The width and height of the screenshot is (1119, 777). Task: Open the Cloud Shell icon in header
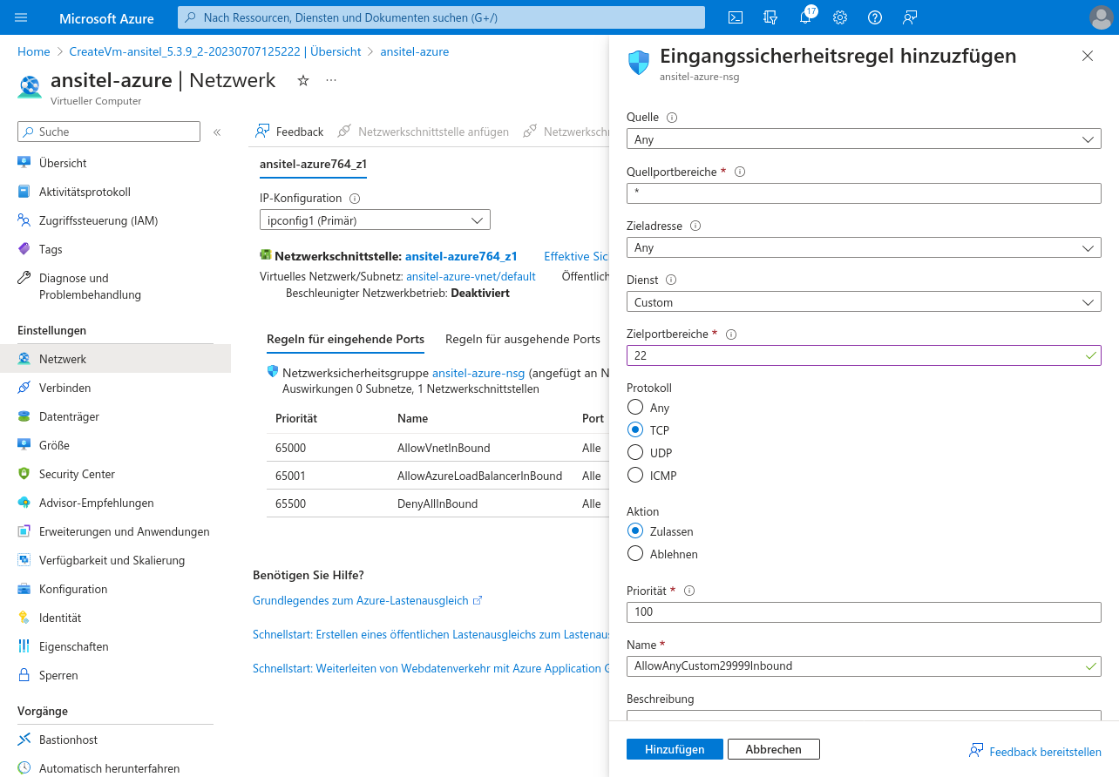click(x=736, y=17)
